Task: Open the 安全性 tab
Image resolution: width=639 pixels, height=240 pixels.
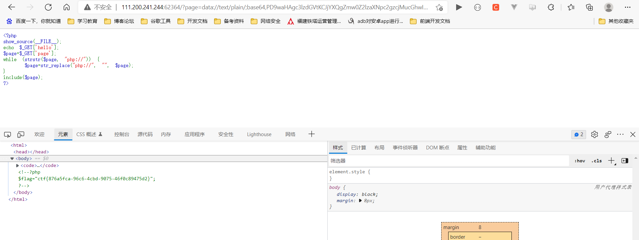Action: 226,134
